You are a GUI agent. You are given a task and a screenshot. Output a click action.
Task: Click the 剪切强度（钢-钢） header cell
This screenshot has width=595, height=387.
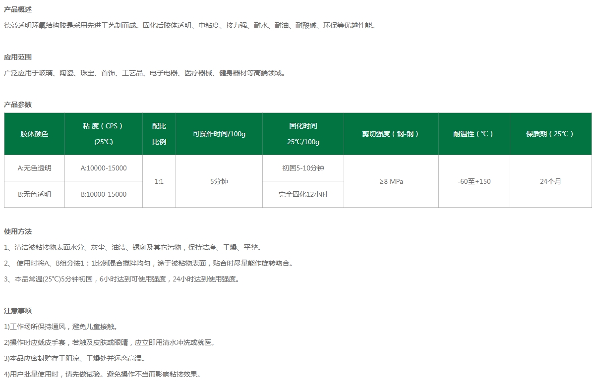tap(391, 134)
